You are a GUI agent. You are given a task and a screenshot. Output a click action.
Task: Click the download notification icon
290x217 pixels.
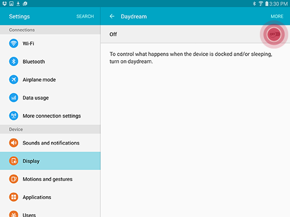click(18, 3)
